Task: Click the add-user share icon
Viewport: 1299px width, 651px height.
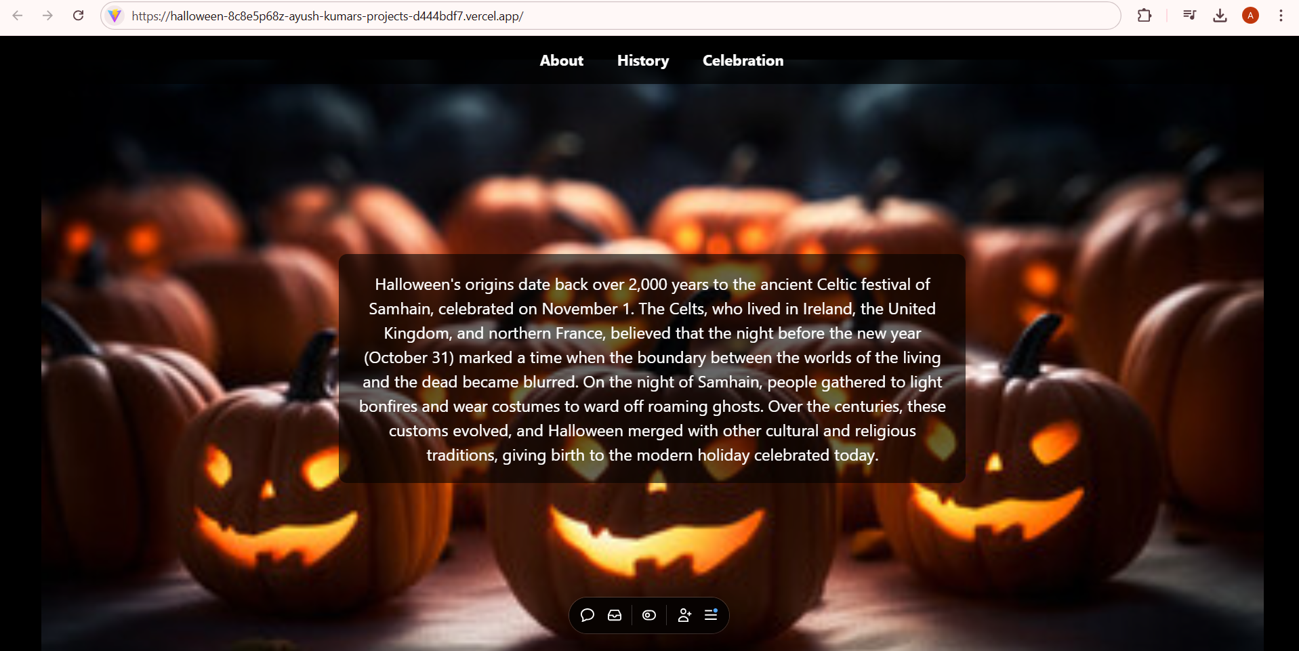Action: point(684,615)
